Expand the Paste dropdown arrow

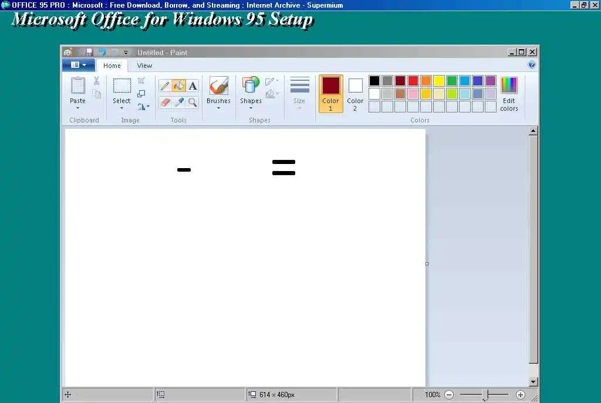78,108
